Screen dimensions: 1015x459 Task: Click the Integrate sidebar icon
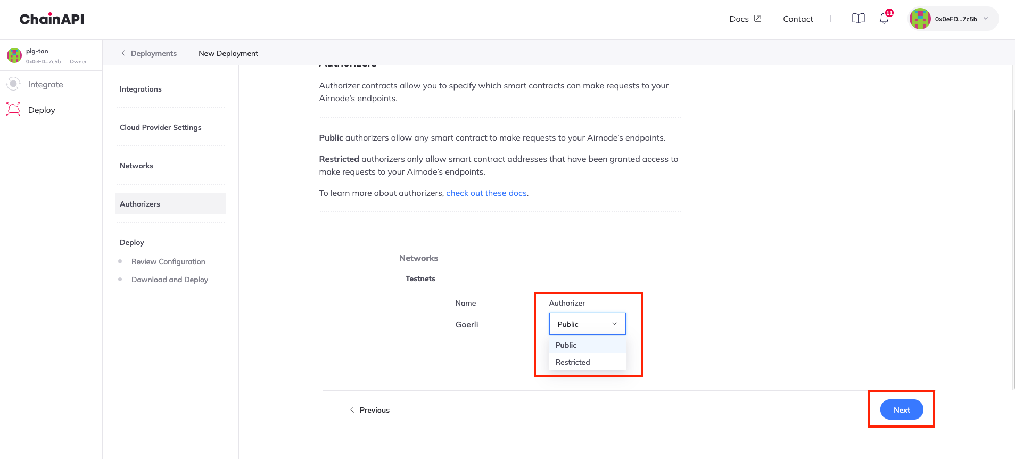tap(13, 84)
